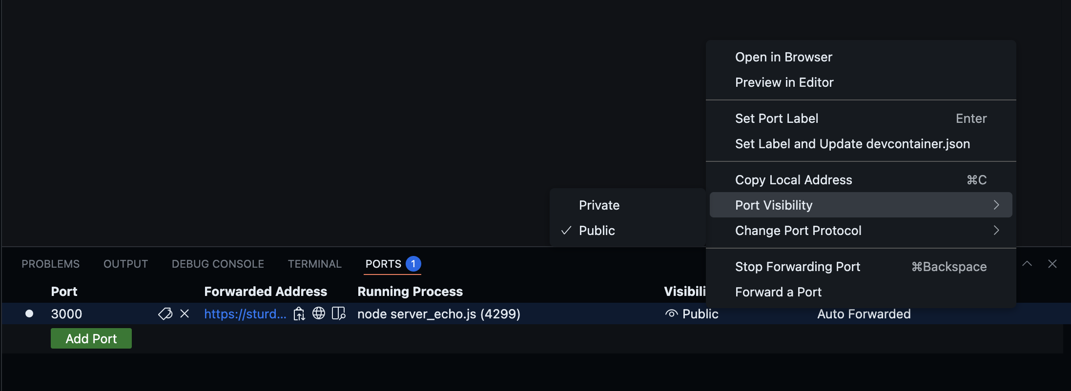This screenshot has width=1071, height=391.
Task: Click the green dot beside port 3000
Action: (29, 313)
